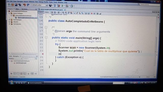Select AutoCompletadoEnNetbeans.java in Projects tree
The image size is (163, 92).
tap(27, 18)
